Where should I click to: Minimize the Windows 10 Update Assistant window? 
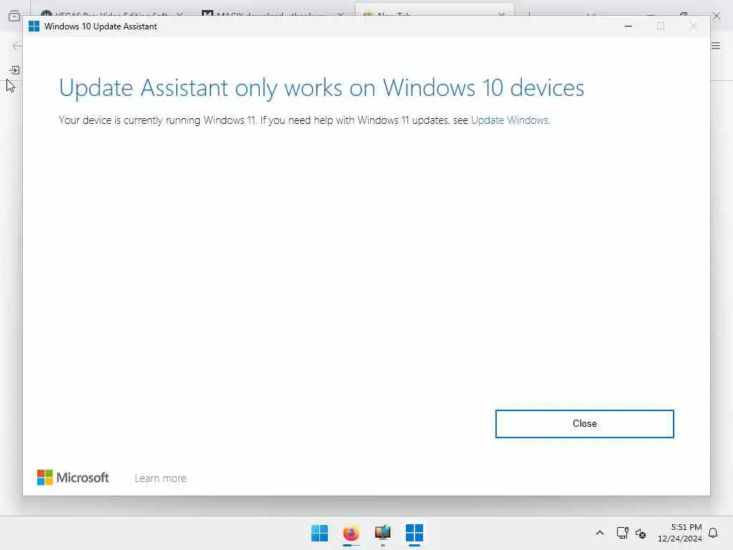coord(628,26)
